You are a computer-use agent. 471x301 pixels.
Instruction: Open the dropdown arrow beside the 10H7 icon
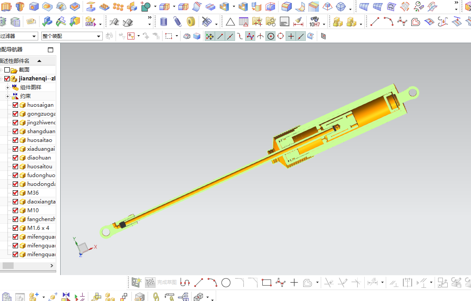tap(324, 24)
